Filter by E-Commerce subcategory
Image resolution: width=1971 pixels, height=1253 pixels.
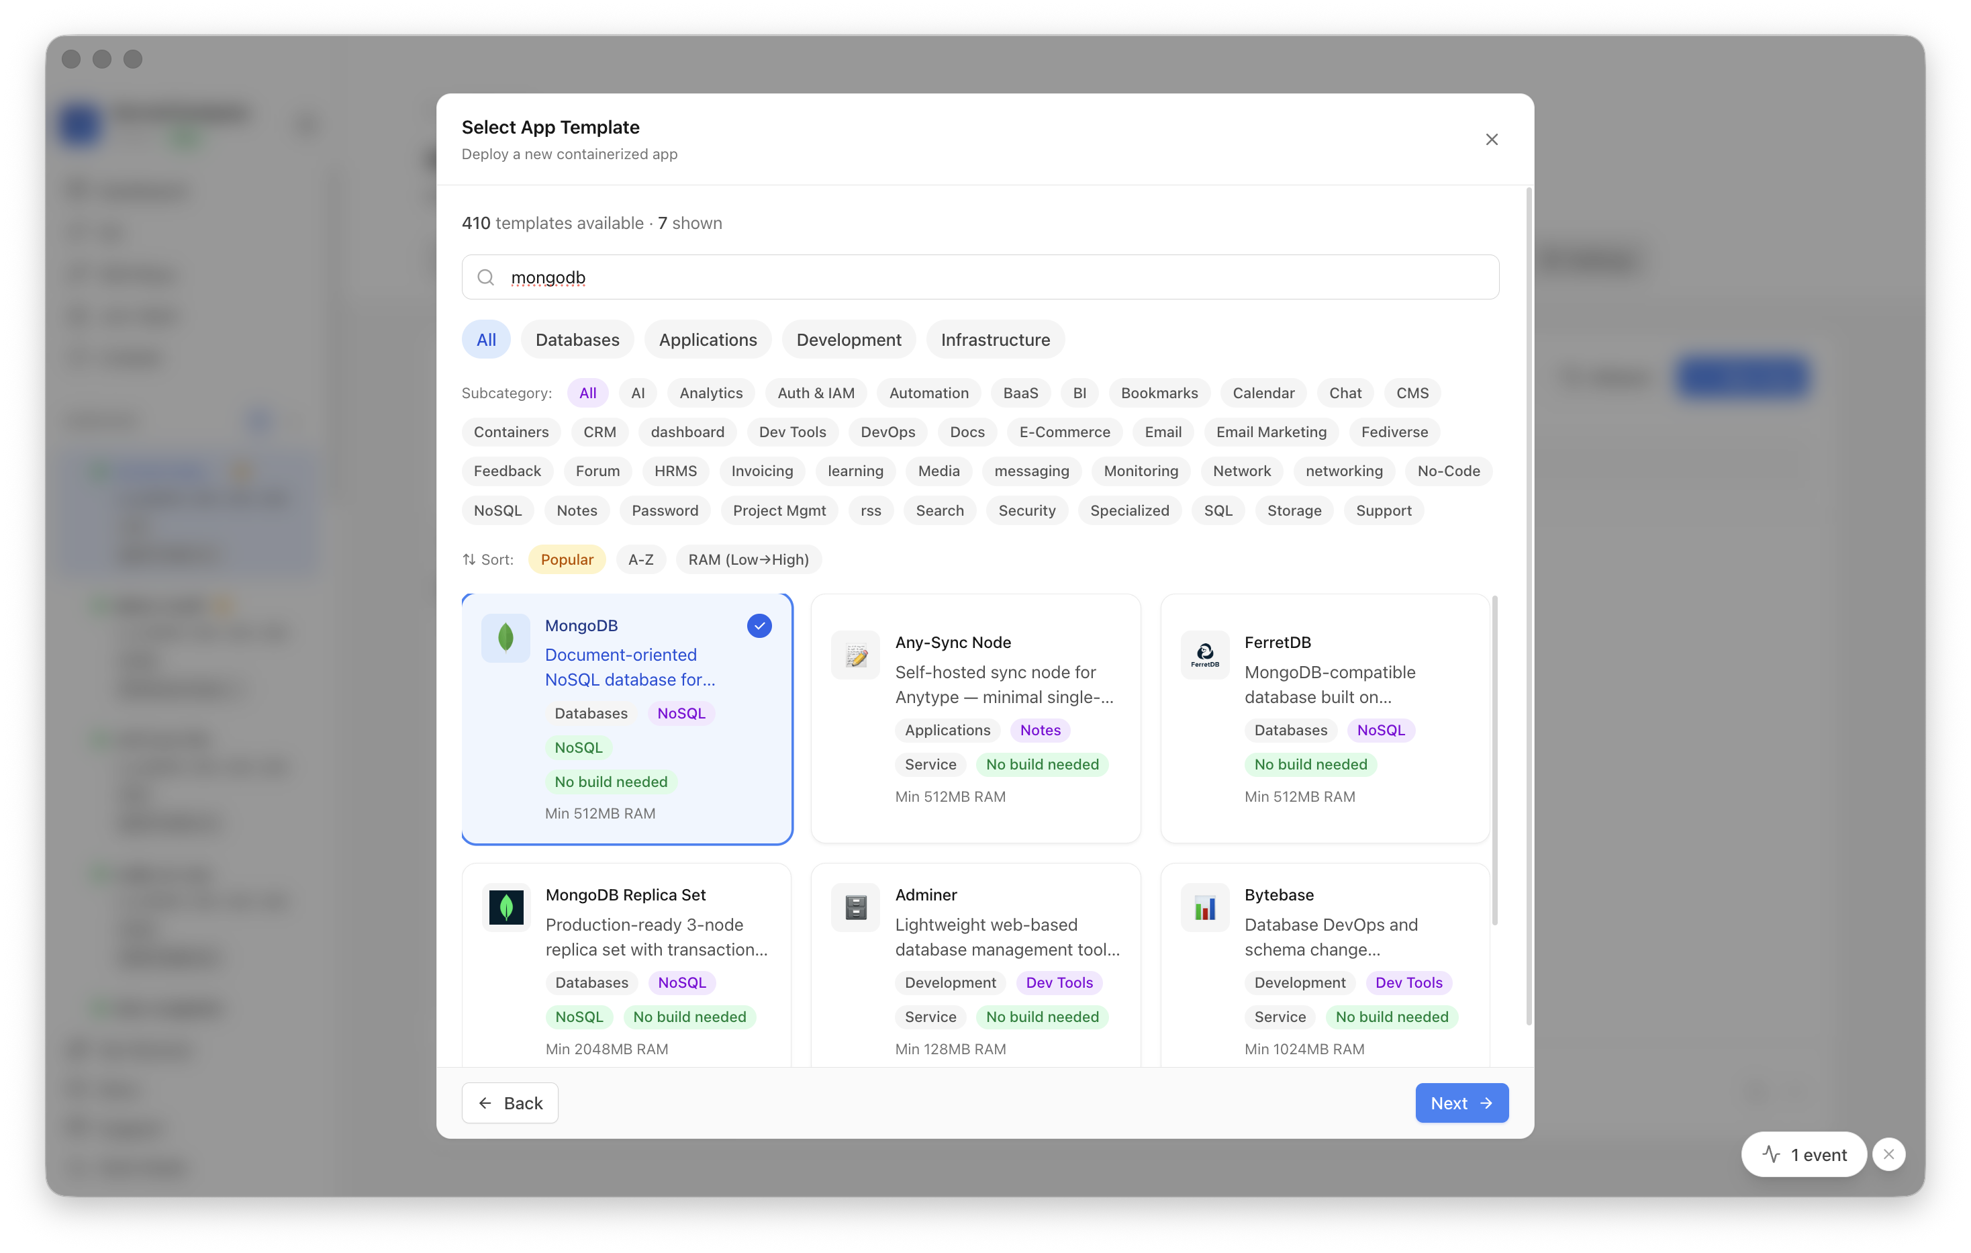pyautogui.click(x=1064, y=432)
